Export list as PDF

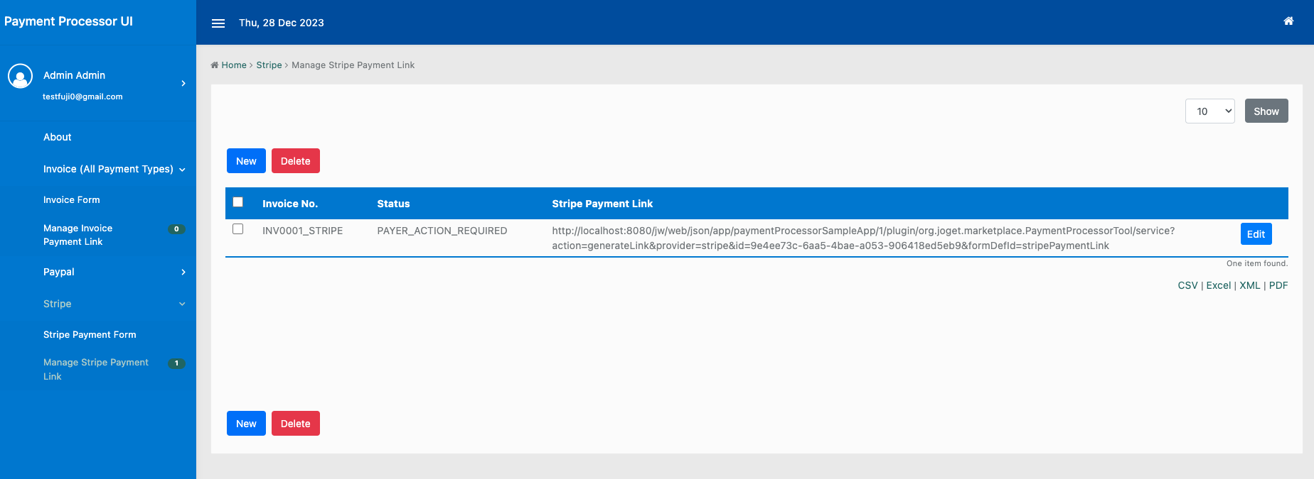point(1278,286)
